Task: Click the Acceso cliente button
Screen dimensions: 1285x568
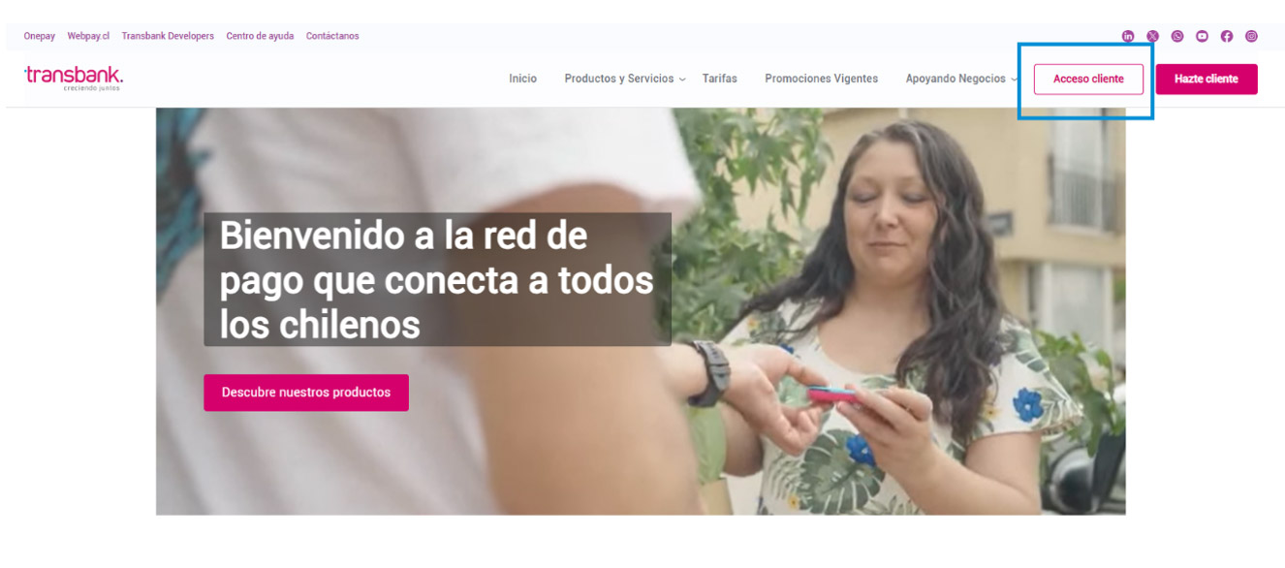Action: pyautogui.click(x=1088, y=79)
